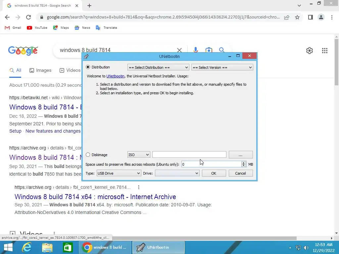This screenshot has width=339, height=254.
Task: Open Windows 8 build 7814 x64 archive result
Action: click(95, 197)
